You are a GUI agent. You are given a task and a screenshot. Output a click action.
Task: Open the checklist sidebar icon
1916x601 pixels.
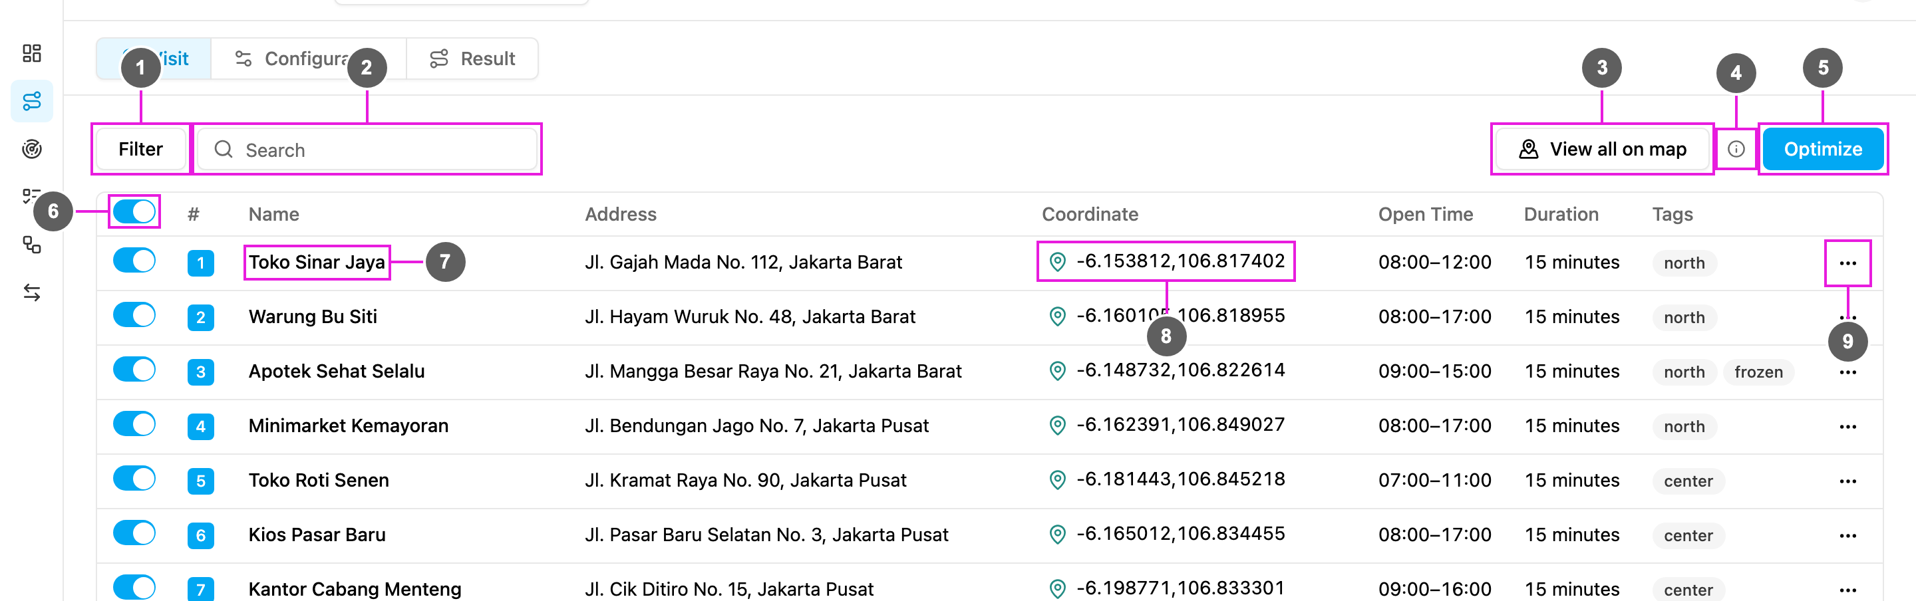(31, 197)
